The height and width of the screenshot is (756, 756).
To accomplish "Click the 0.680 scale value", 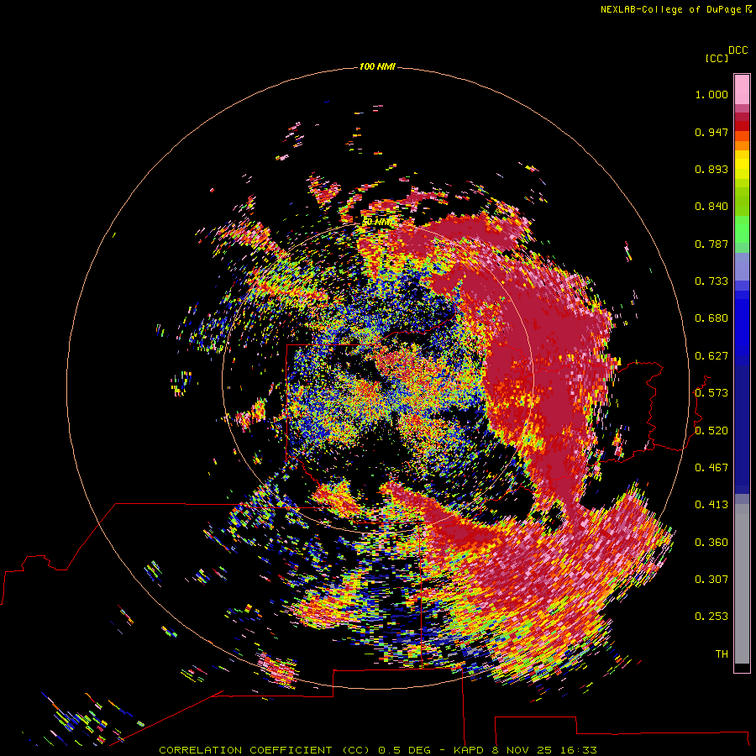I will (711, 318).
